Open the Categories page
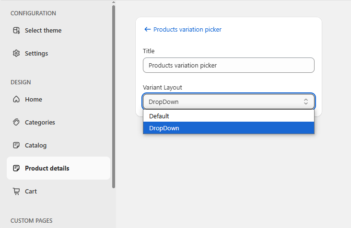Viewport: 351px width, 228px height. [x=58, y=122]
